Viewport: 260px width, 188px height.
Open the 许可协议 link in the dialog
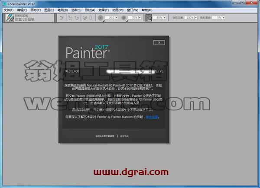coord(124,136)
